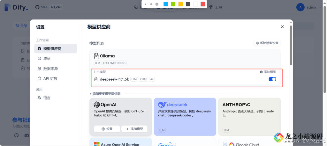
Task: Select the smallest pen size dot
Action: point(146,4)
